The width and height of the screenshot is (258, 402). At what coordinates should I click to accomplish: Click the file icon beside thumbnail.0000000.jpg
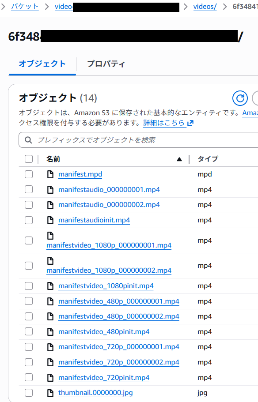49,392
